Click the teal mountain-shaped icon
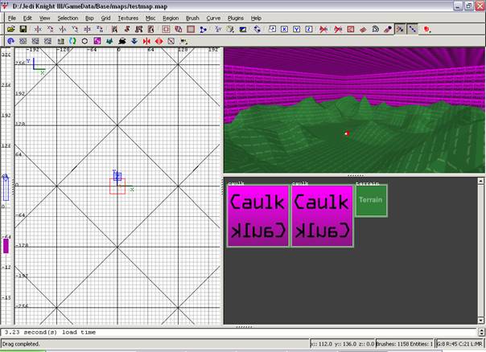 tap(109, 41)
